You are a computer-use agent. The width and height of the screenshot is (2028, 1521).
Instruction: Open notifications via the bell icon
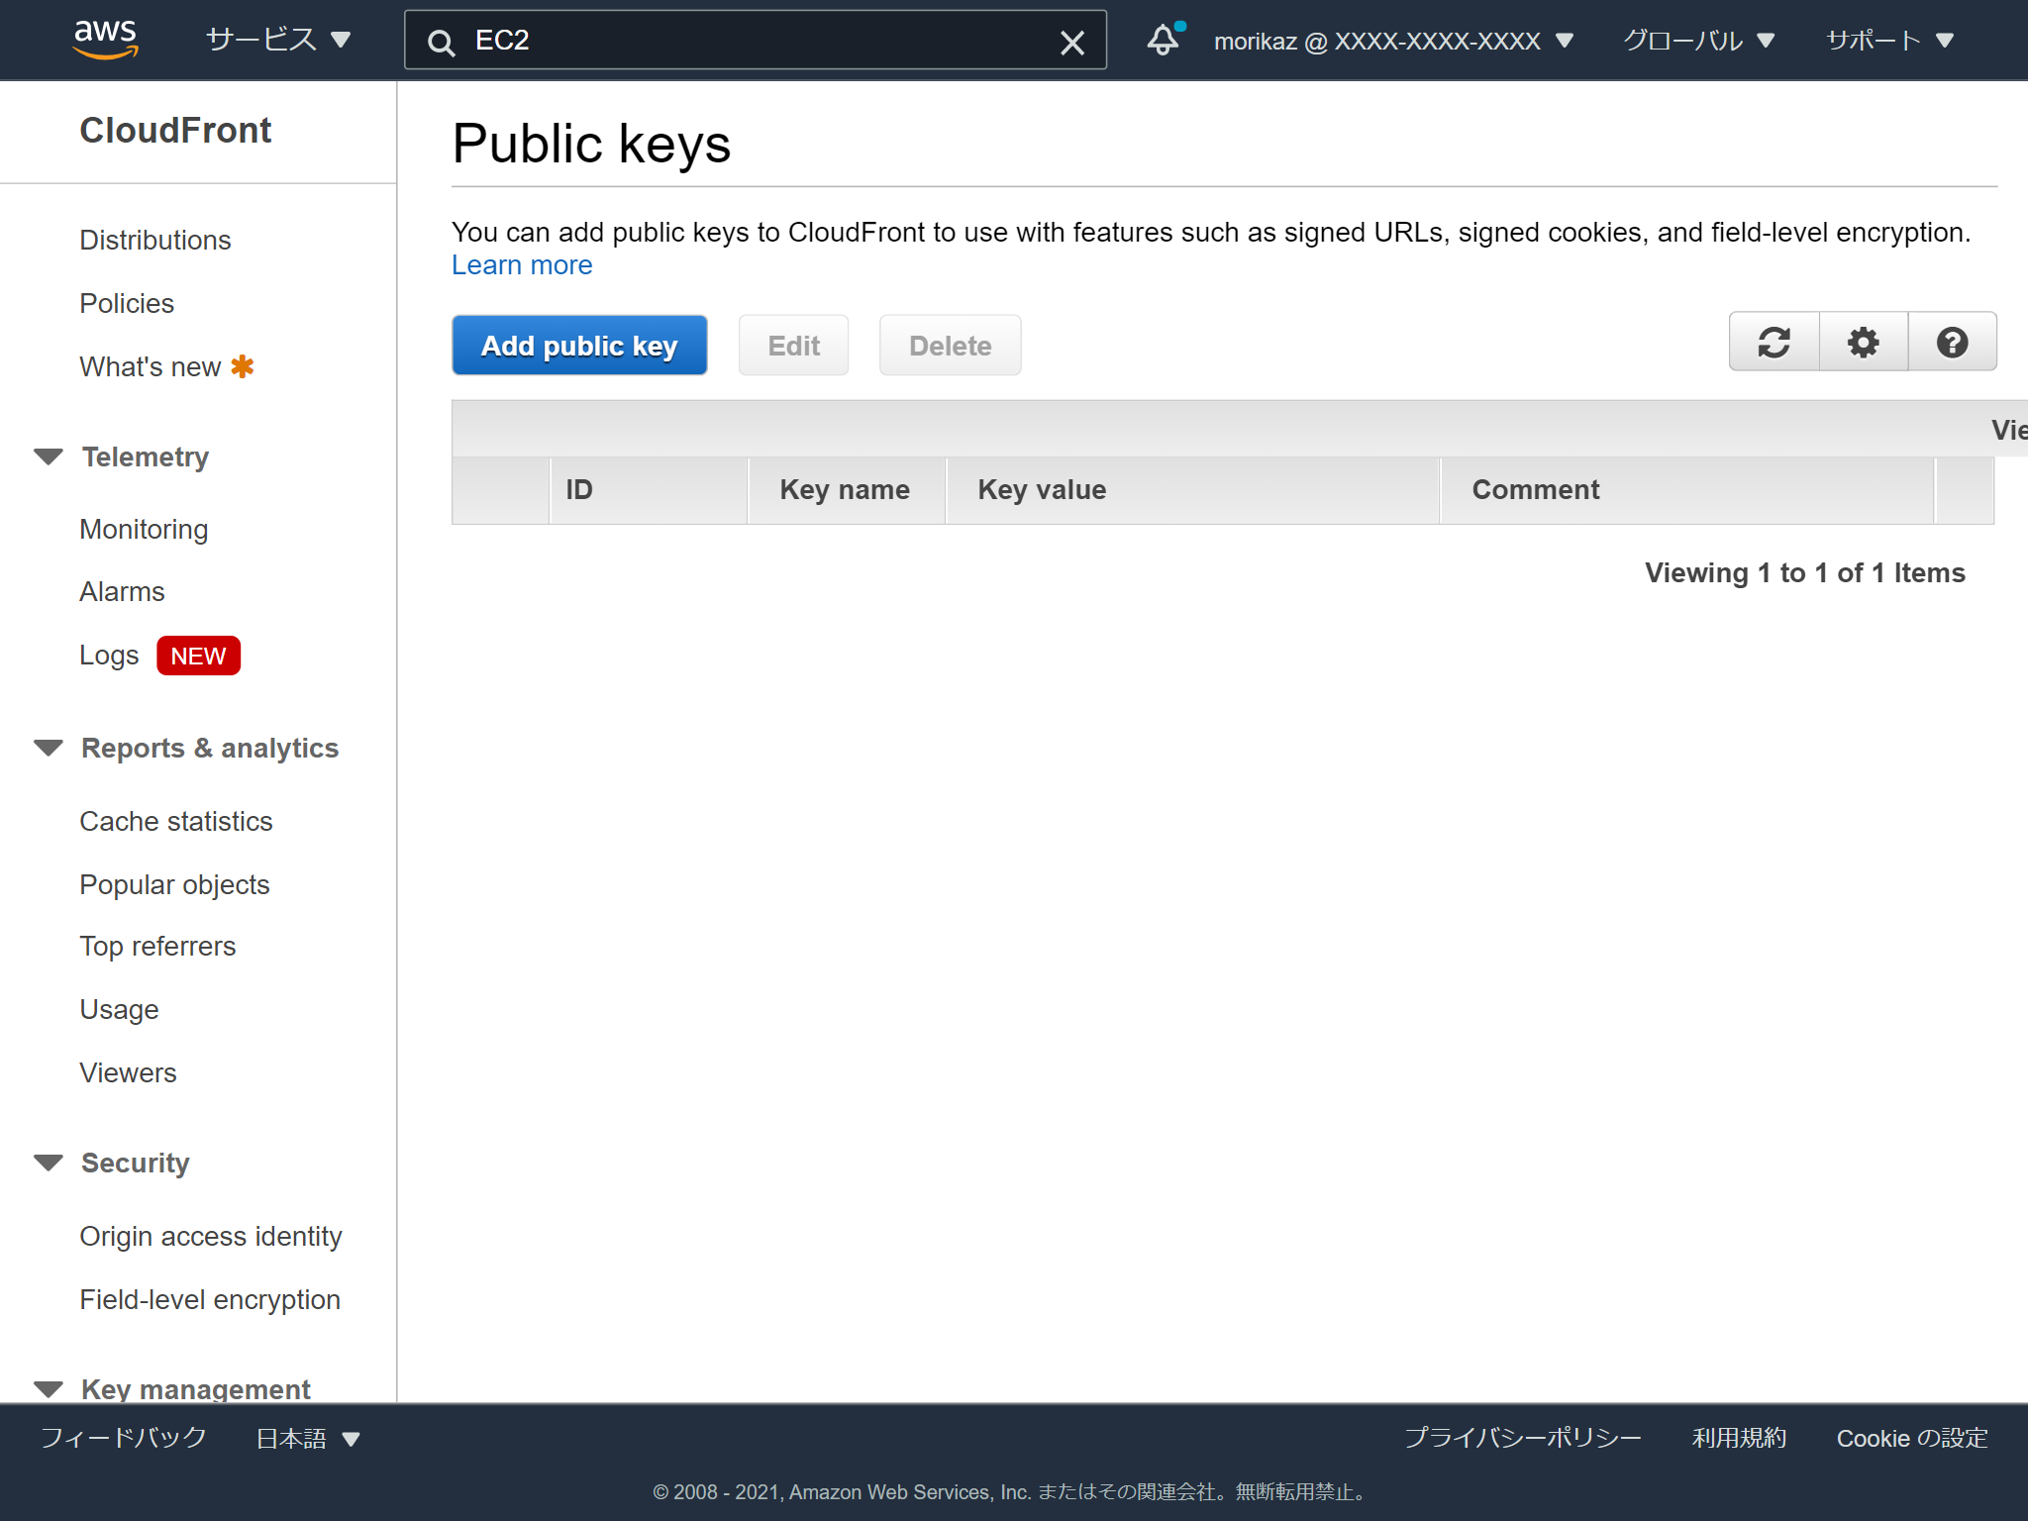click(1163, 40)
